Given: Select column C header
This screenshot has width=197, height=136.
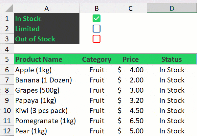Looking at the screenshot, I should [x=130, y=8].
